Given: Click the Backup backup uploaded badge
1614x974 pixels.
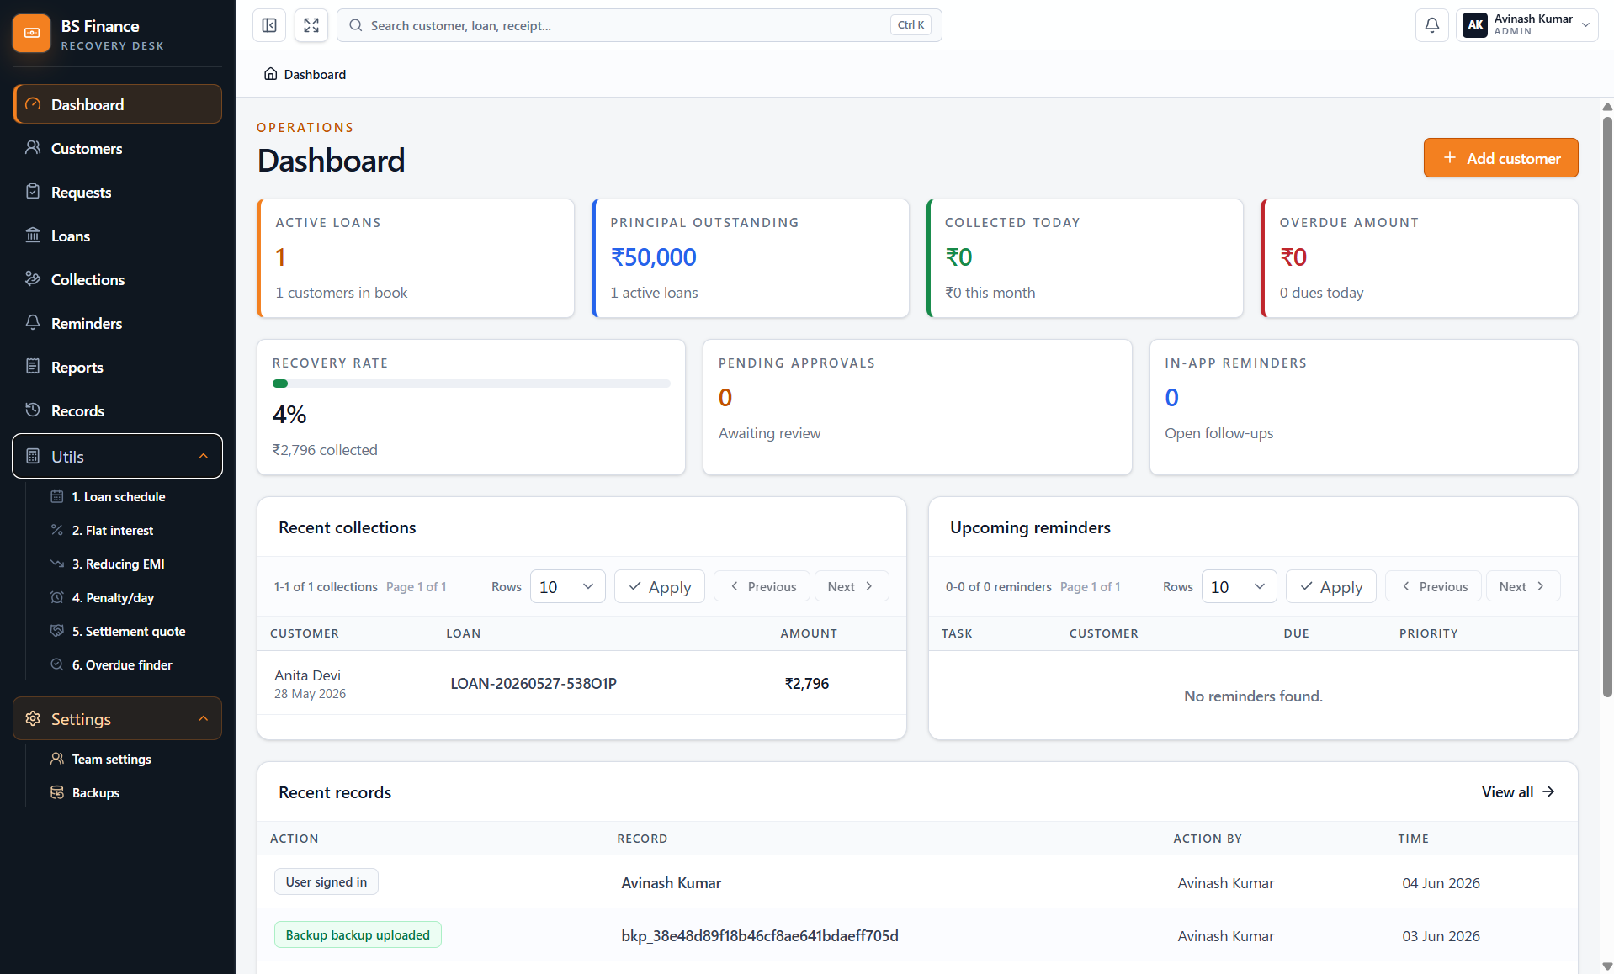Looking at the screenshot, I should (358, 934).
